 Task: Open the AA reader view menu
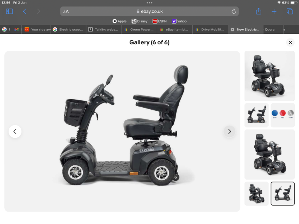[66, 12]
